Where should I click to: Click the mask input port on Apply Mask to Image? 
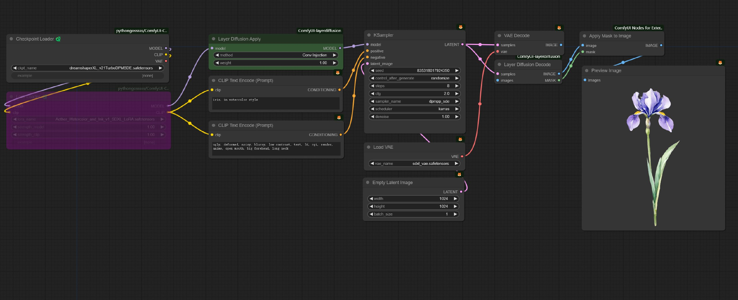[583, 52]
